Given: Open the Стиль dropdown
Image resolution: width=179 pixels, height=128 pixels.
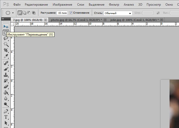Looking at the screenshot, I should tap(118, 13).
